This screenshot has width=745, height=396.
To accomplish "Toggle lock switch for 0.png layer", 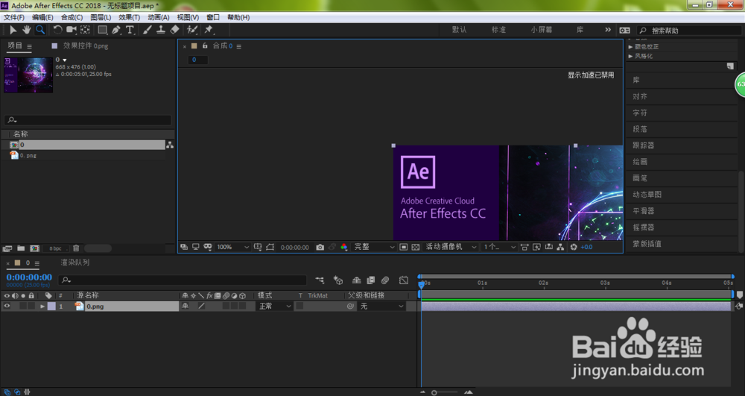I will point(31,307).
